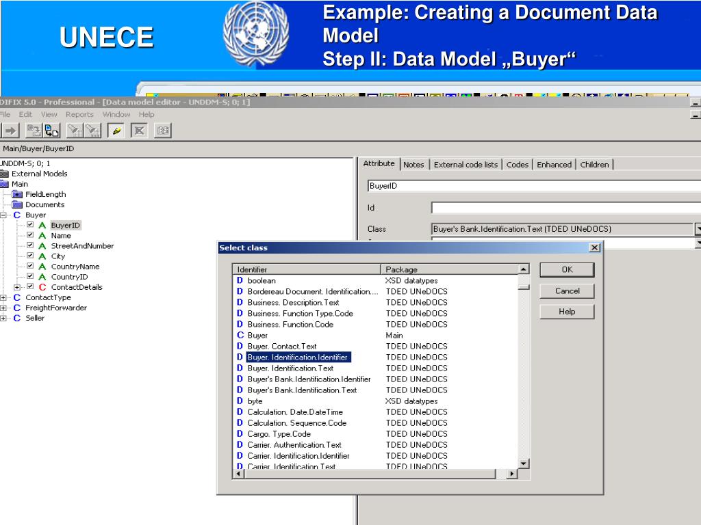Click D icon beside Buyer. Contact.Text

(240, 346)
